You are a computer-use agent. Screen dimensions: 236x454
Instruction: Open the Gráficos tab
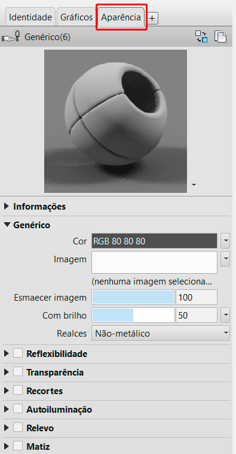click(76, 17)
